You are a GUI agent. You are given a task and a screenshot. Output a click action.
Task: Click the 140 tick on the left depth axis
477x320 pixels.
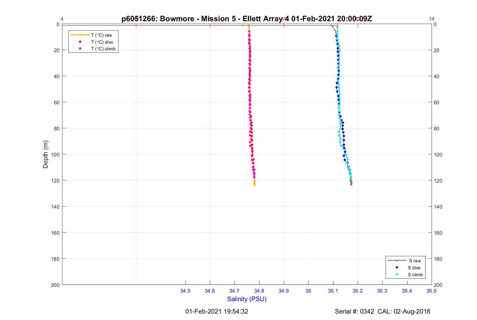pyautogui.click(x=56, y=207)
